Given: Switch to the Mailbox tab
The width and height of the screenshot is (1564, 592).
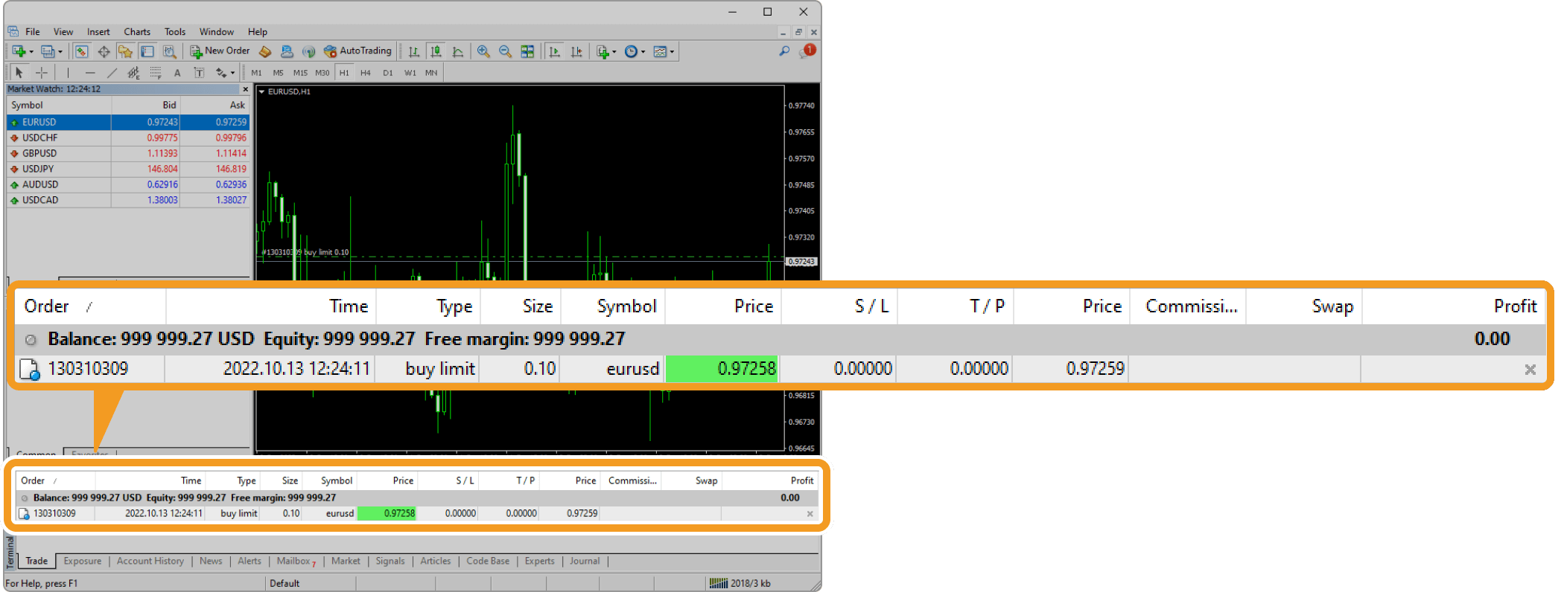Looking at the screenshot, I should (x=295, y=561).
